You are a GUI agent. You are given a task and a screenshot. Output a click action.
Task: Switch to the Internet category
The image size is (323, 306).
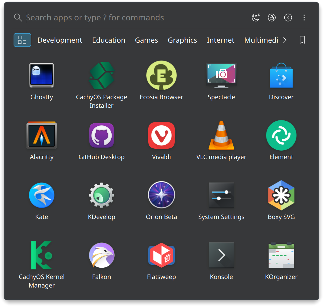221,40
